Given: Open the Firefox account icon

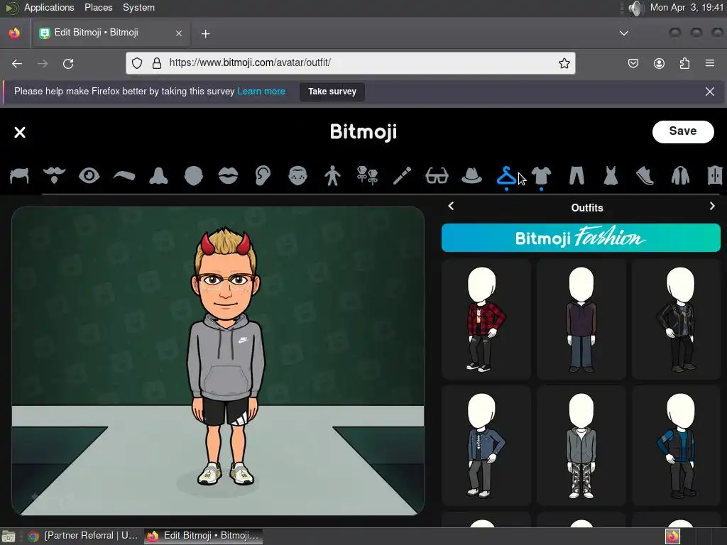Looking at the screenshot, I should tap(659, 63).
